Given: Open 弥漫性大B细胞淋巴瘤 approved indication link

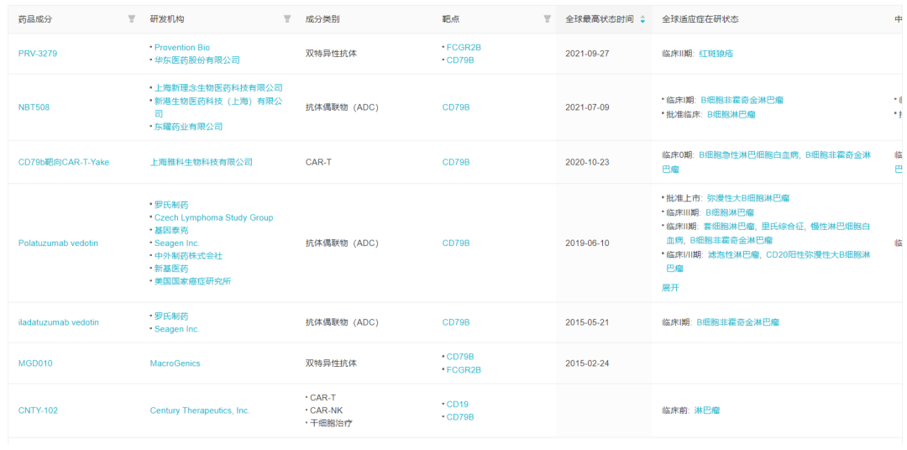Looking at the screenshot, I should 748,198.
